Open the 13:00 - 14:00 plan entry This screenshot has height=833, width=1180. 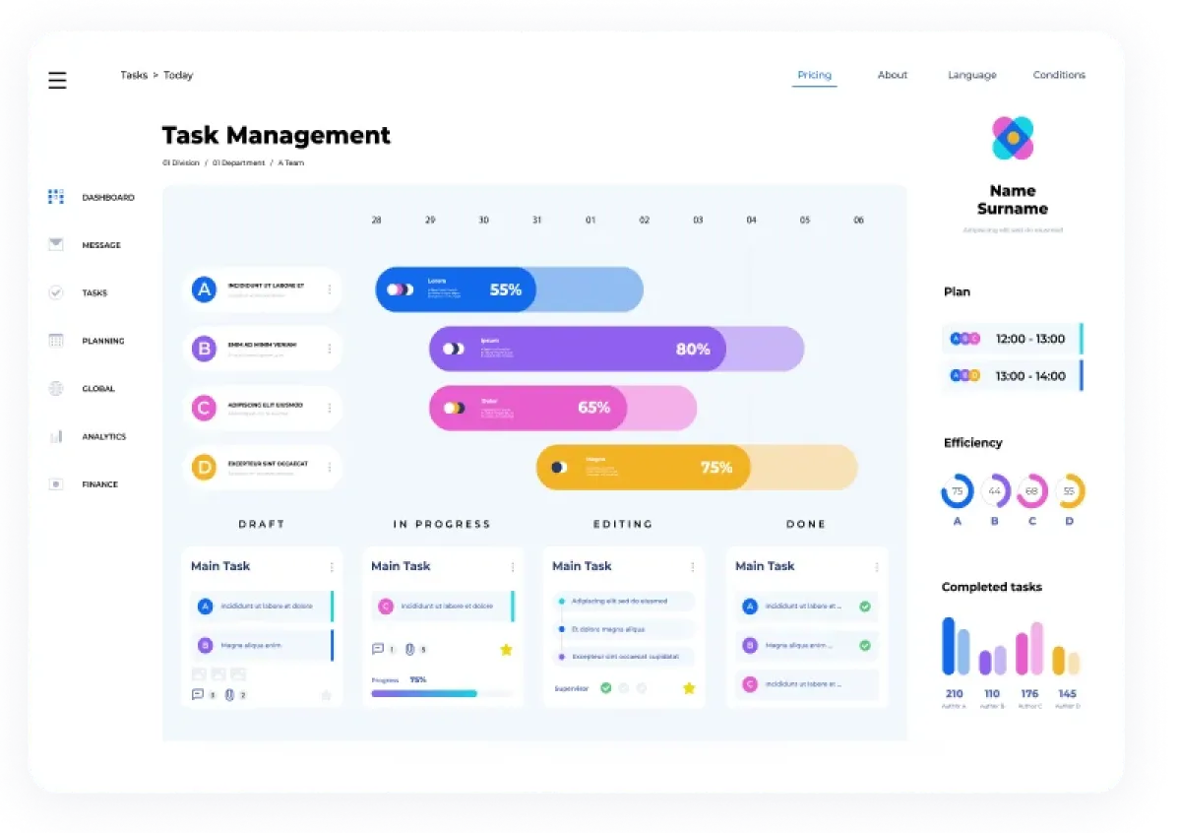tap(1012, 375)
